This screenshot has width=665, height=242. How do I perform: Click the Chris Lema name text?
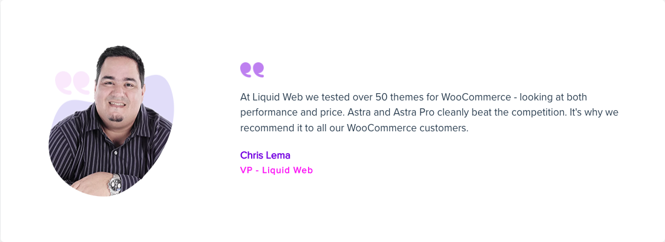(265, 155)
